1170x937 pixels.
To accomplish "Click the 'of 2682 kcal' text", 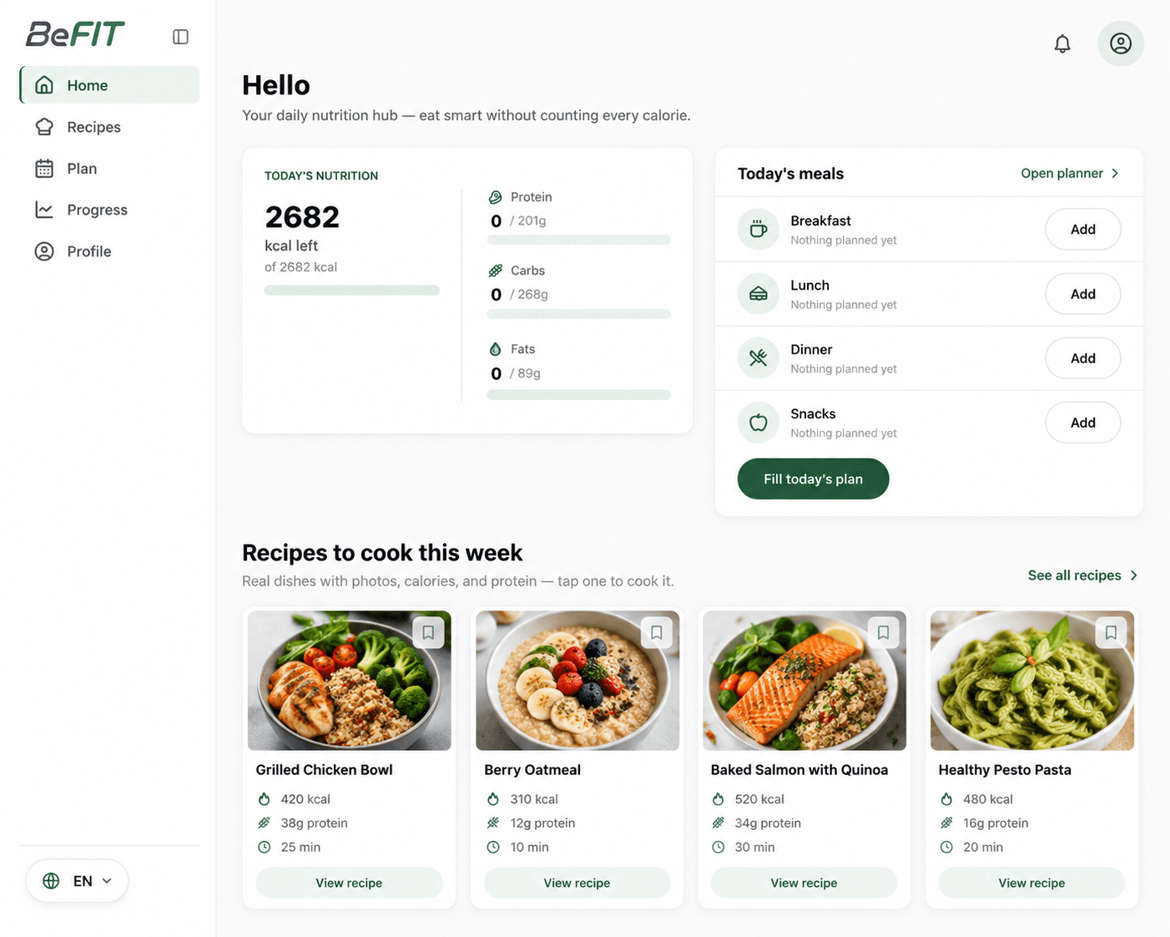I will (301, 267).
